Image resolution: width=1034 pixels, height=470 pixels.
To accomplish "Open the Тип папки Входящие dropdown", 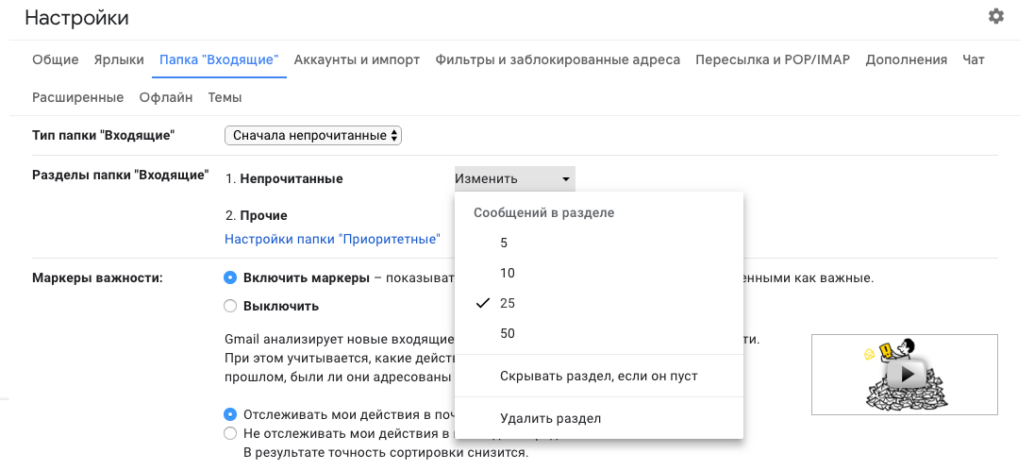I will [x=313, y=136].
